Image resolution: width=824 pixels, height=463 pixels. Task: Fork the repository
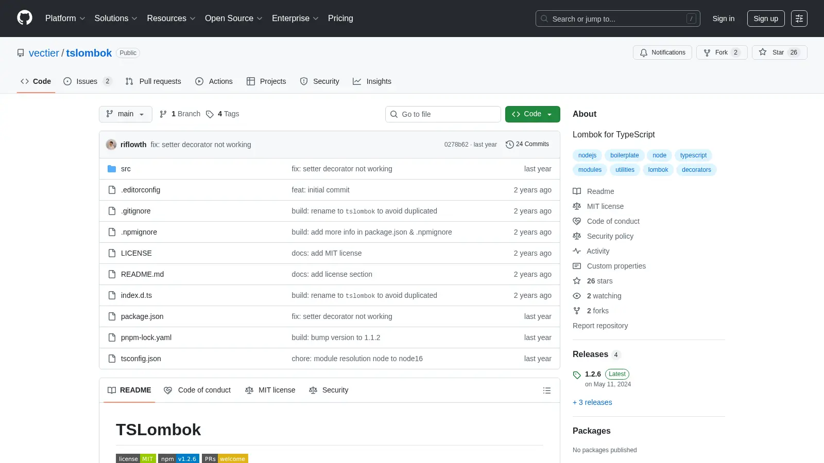tap(722, 52)
